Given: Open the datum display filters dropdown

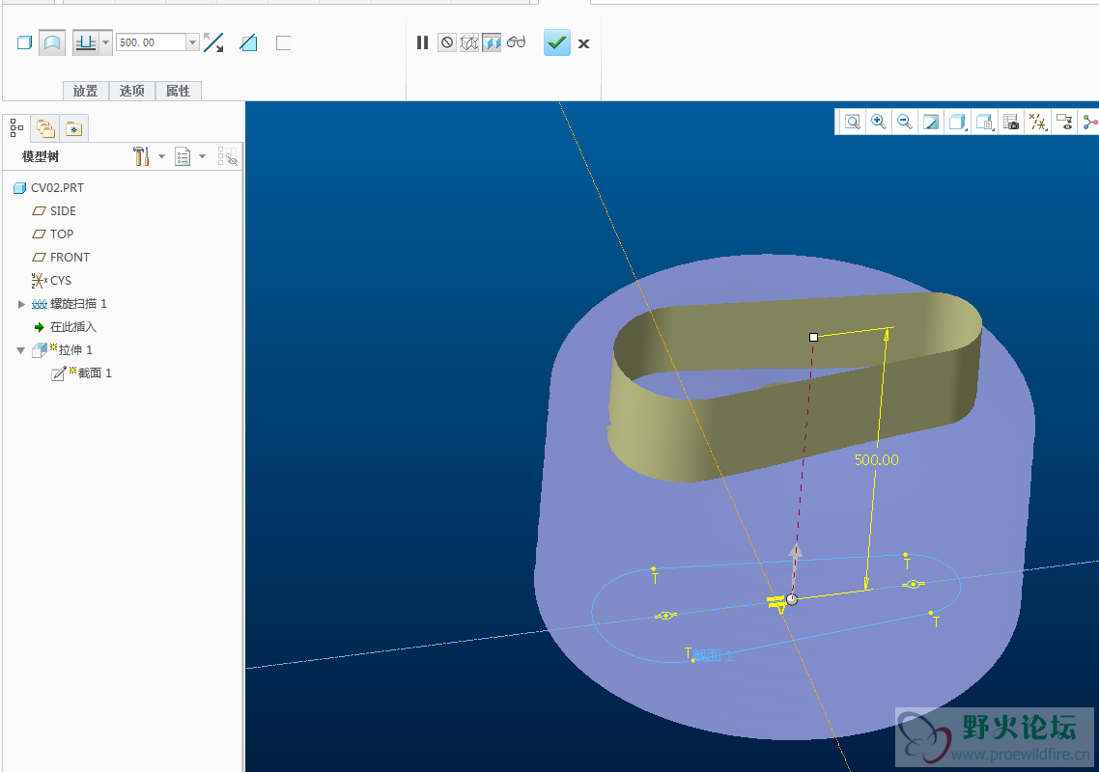Looking at the screenshot, I should 1037,122.
